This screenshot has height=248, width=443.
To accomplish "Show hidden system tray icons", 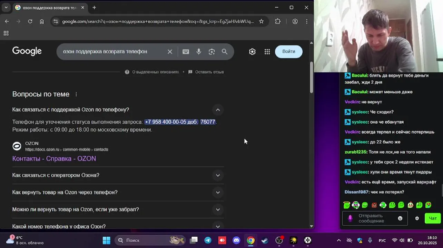I will click(339, 240).
